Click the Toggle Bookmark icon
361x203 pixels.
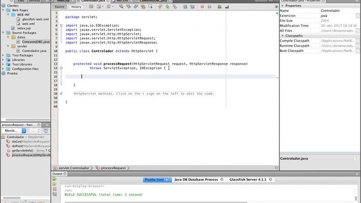[x=175, y=7]
